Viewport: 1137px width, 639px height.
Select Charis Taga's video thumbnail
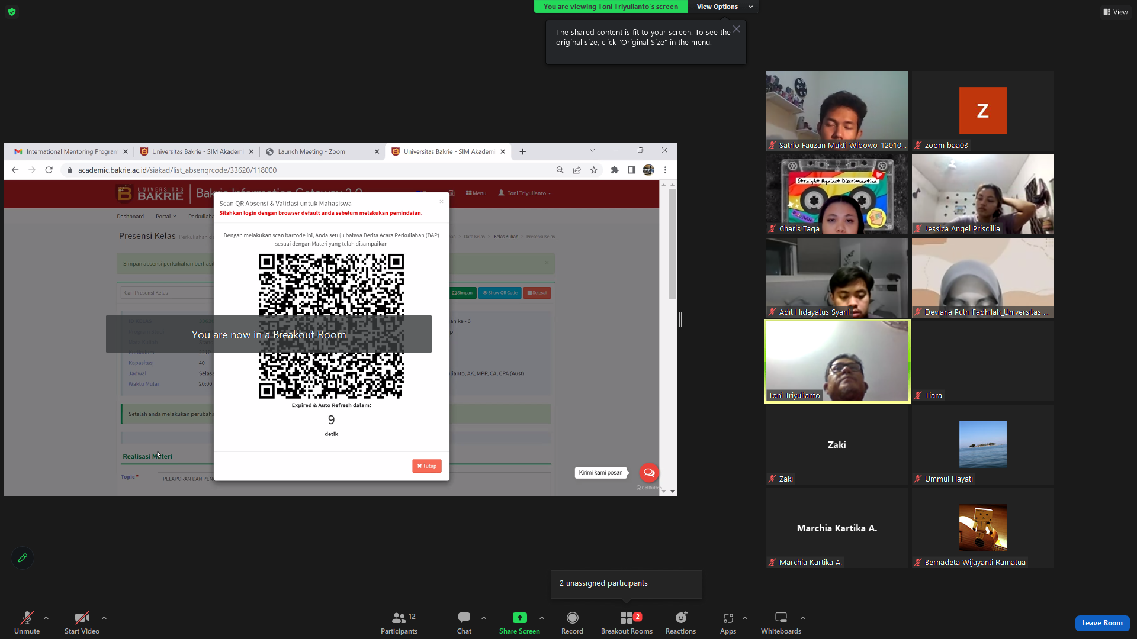837,195
